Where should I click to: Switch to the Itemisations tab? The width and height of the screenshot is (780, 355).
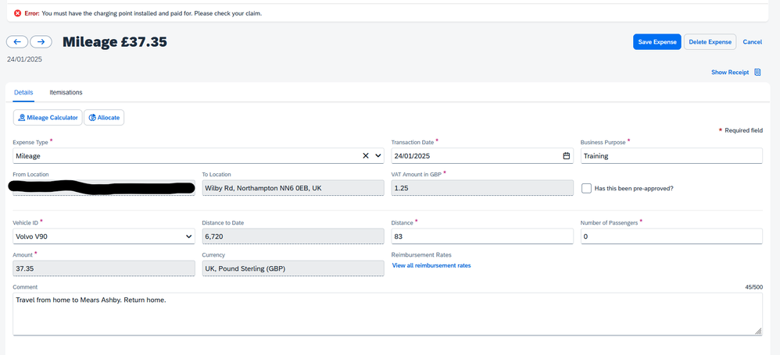click(66, 92)
